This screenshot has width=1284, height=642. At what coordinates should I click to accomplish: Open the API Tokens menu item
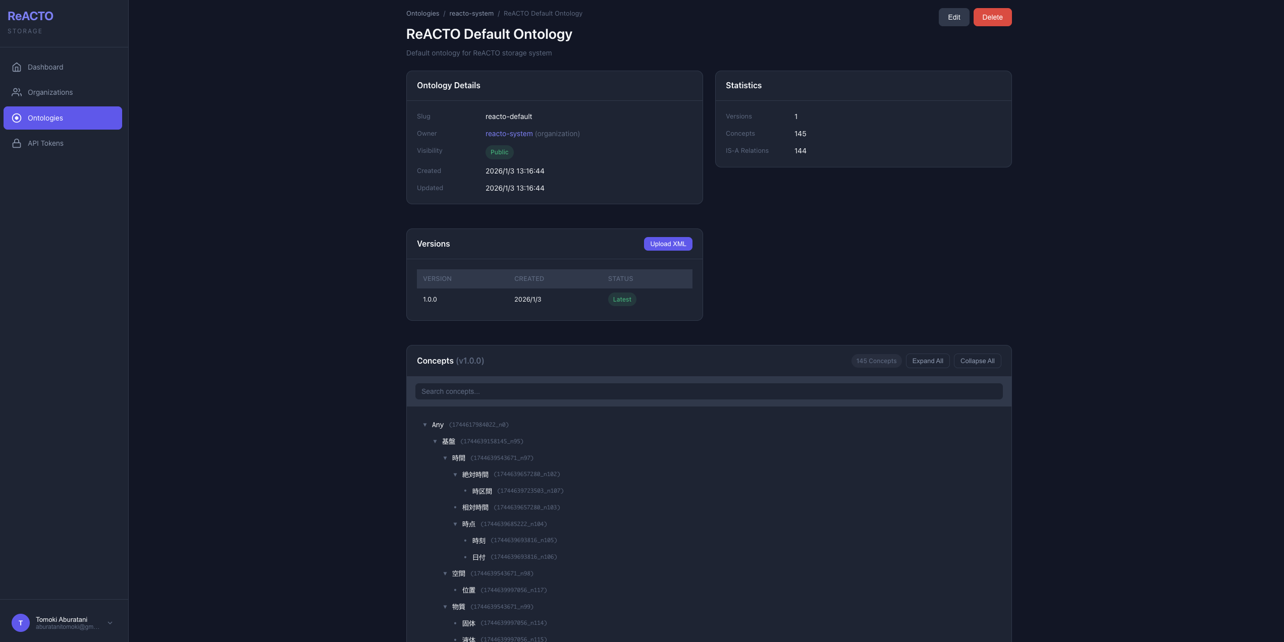pyautogui.click(x=45, y=143)
